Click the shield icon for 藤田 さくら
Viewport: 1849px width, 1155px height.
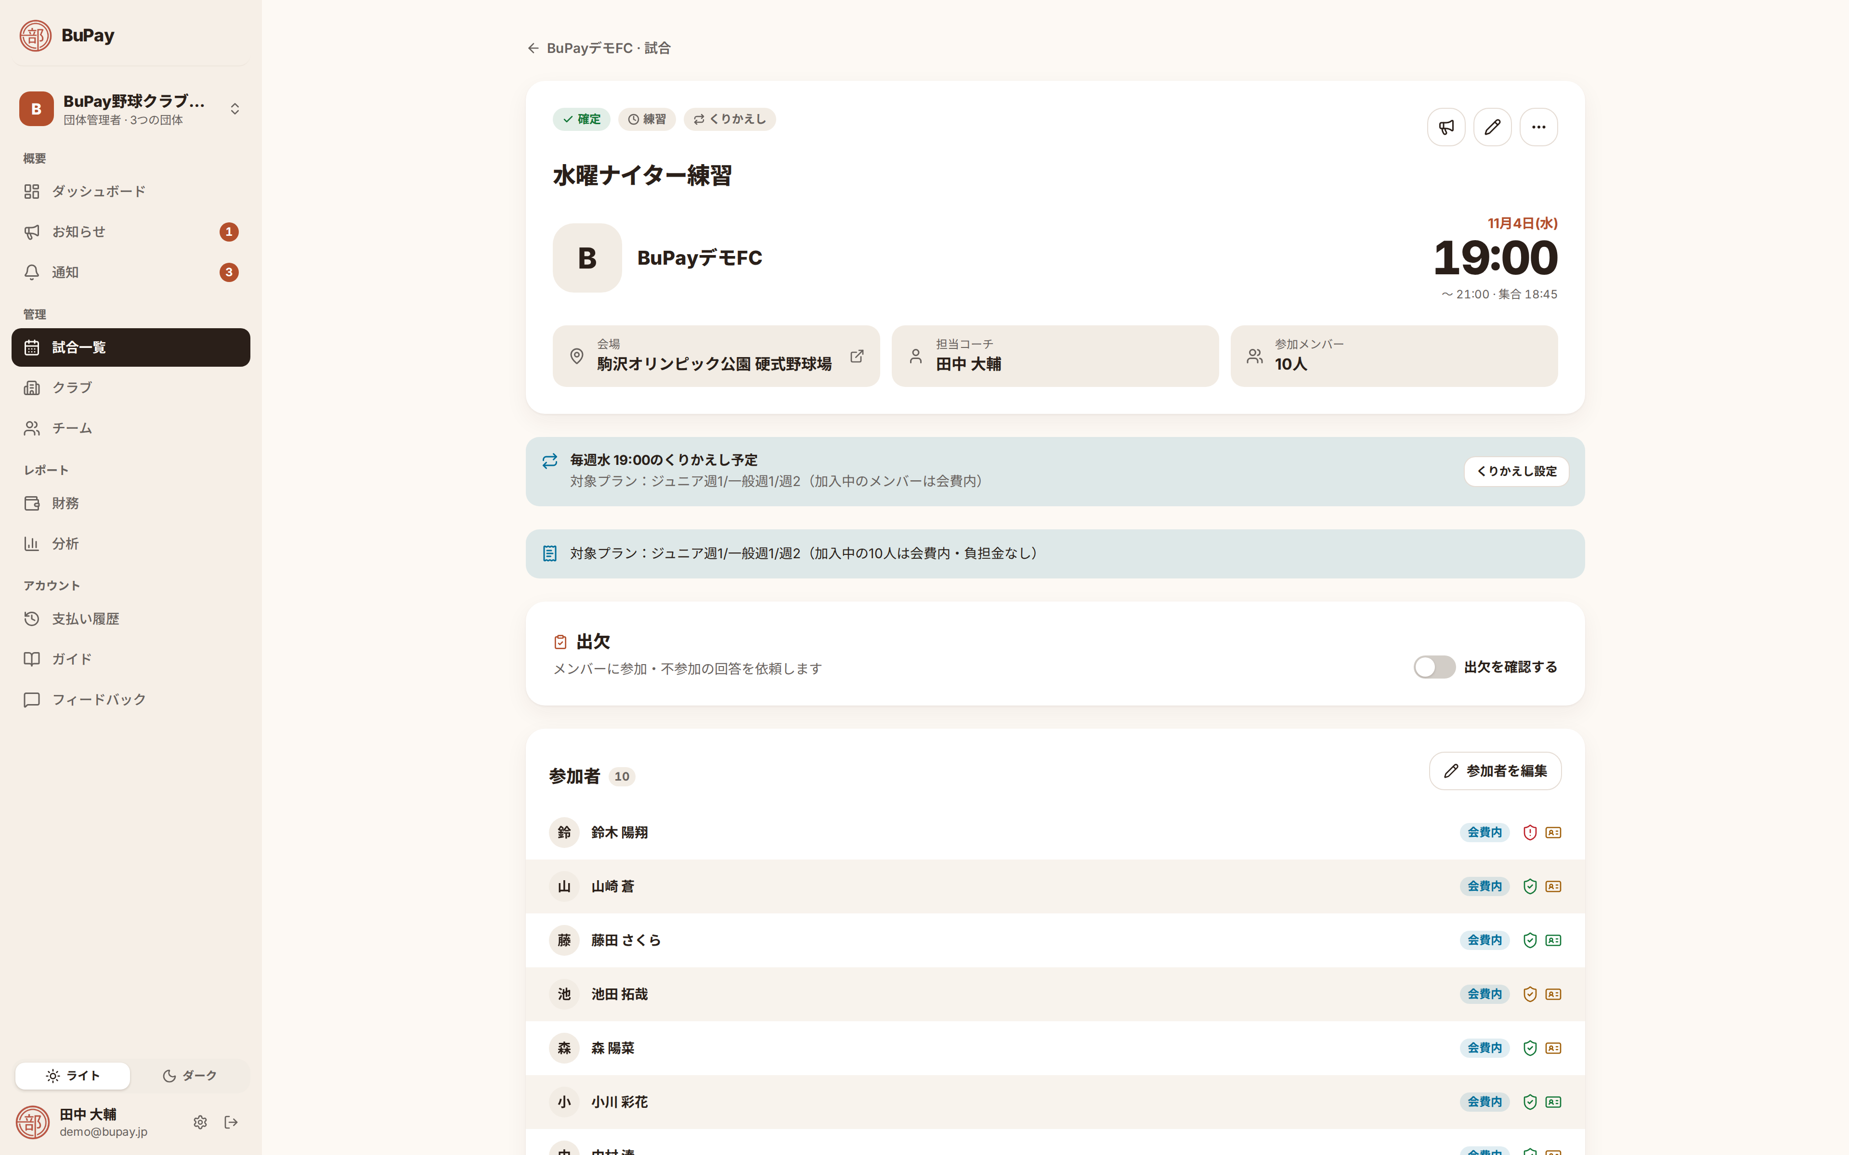click(1530, 940)
